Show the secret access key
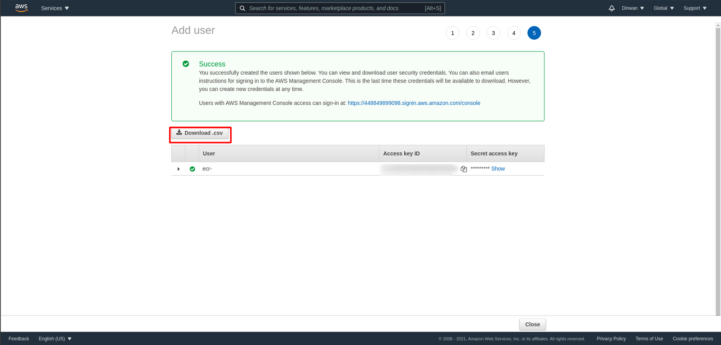 pos(498,169)
